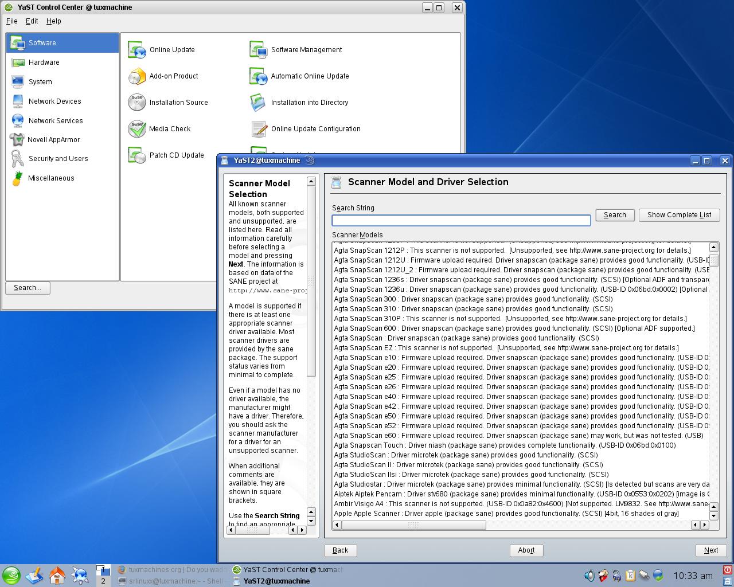Select Agfa SnapScan 600 row
The height and width of the screenshot is (587, 734).
click(521, 328)
